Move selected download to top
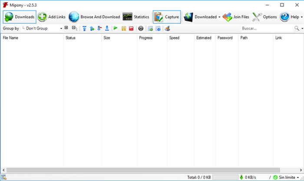This screenshot has height=181, width=304. pos(84,29)
